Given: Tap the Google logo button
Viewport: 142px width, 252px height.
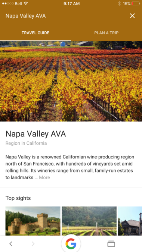Looking at the screenshot, I should click(x=71, y=244).
